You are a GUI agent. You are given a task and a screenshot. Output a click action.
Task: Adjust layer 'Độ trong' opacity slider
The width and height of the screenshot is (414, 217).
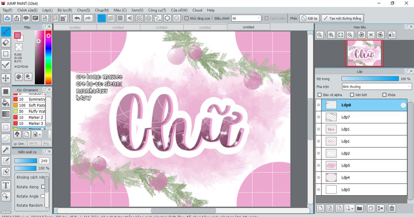coord(370,79)
